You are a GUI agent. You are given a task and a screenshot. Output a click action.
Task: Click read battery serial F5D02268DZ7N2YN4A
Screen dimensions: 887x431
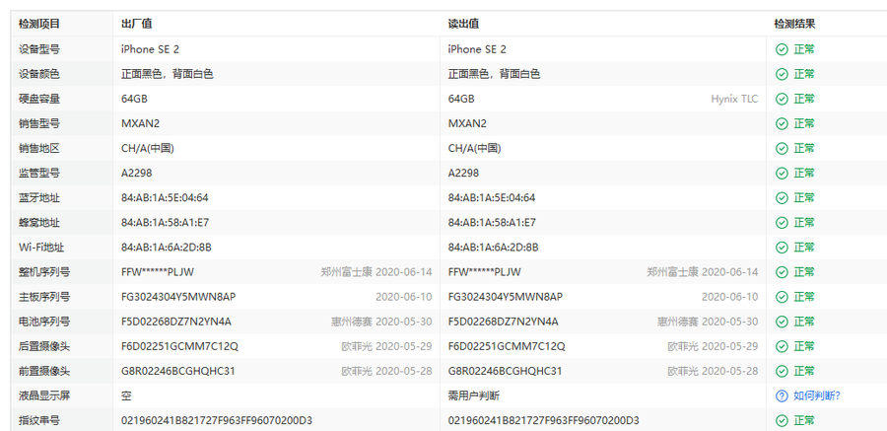click(504, 322)
